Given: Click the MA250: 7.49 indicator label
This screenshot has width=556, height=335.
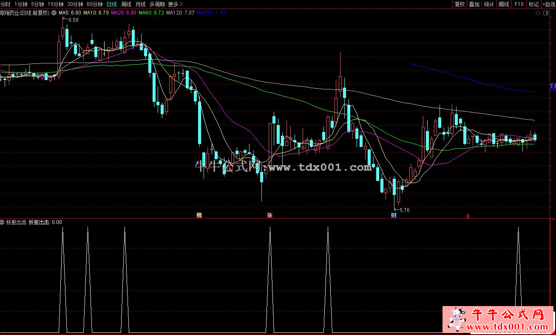Looking at the screenshot, I should (x=211, y=13).
